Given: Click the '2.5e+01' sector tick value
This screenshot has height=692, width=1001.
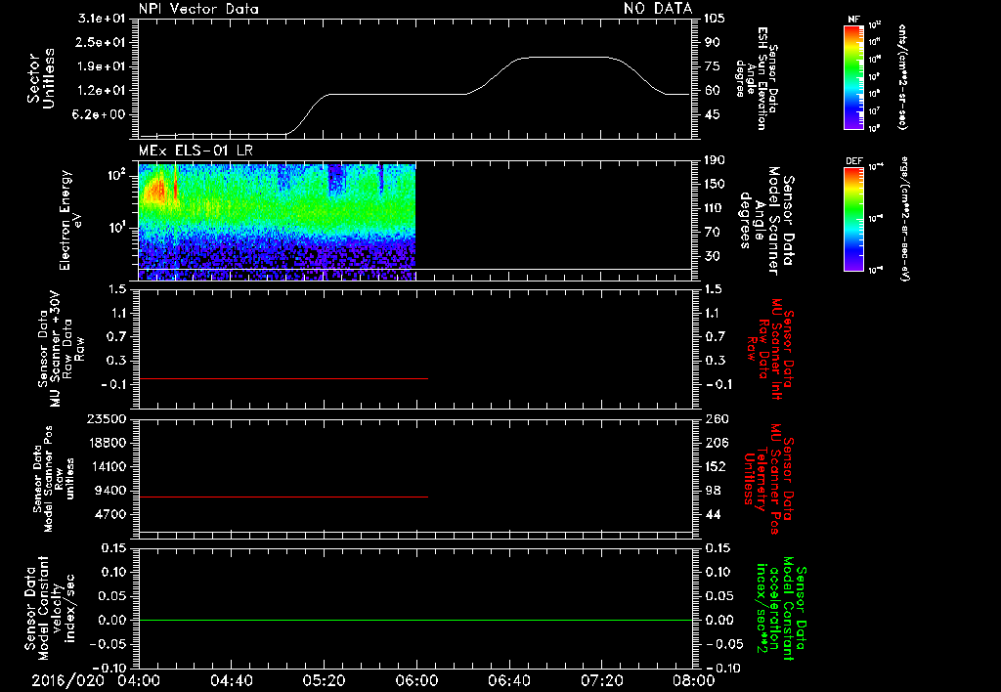Looking at the screenshot, I should pos(102,42).
